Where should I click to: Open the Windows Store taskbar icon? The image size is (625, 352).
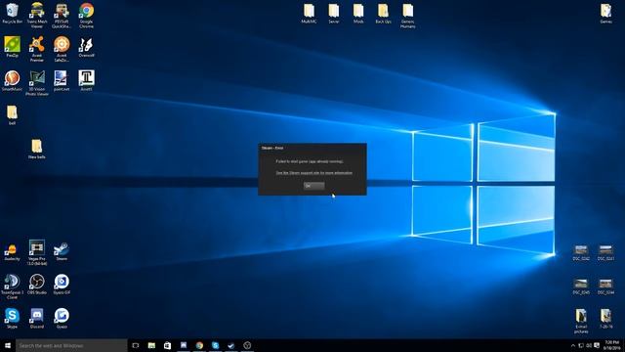coord(167,345)
